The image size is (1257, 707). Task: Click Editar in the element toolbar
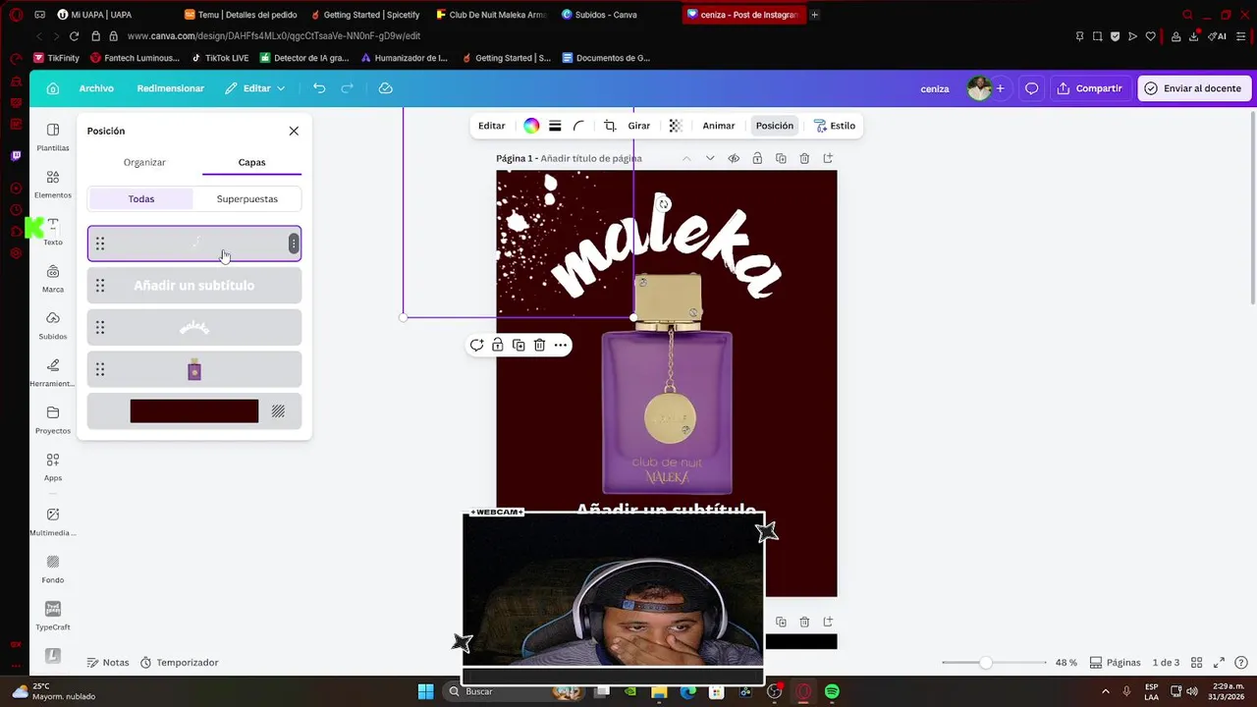492,126
